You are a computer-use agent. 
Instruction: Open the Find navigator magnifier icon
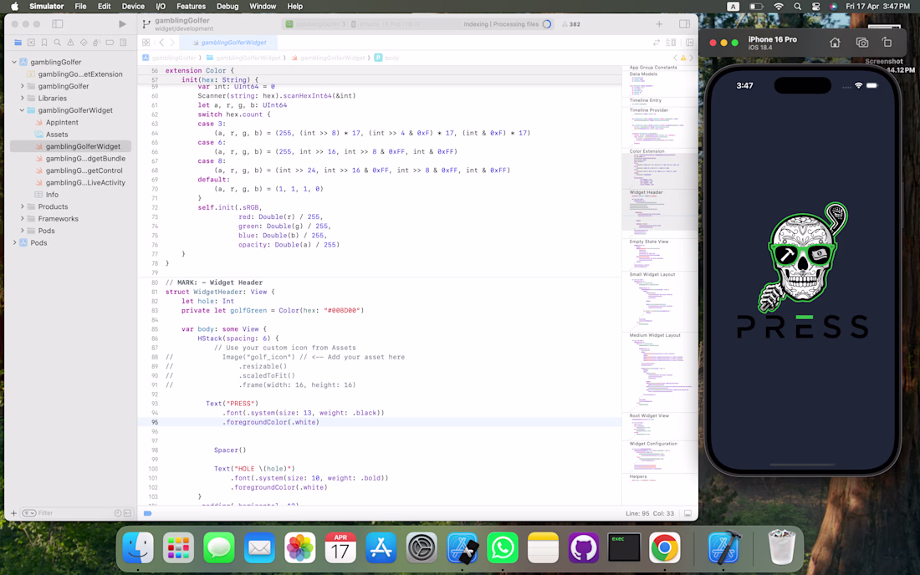(58, 43)
